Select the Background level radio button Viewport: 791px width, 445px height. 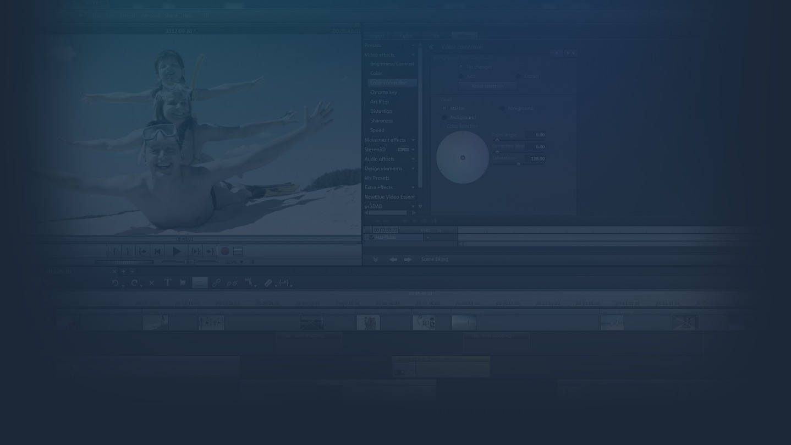[444, 117]
